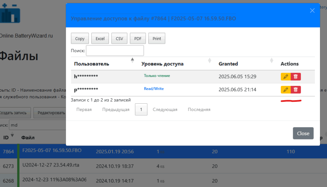
Task: Print the access list
Action: coord(157,39)
